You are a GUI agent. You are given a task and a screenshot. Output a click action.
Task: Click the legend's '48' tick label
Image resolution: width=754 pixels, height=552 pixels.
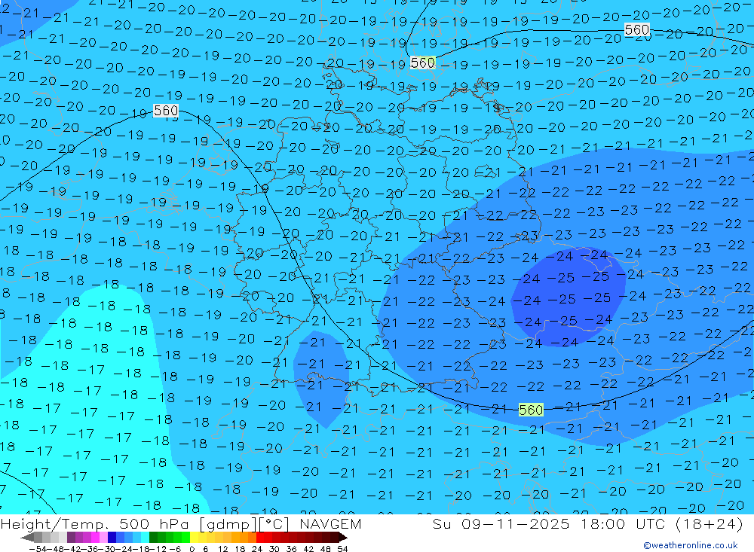(326, 549)
